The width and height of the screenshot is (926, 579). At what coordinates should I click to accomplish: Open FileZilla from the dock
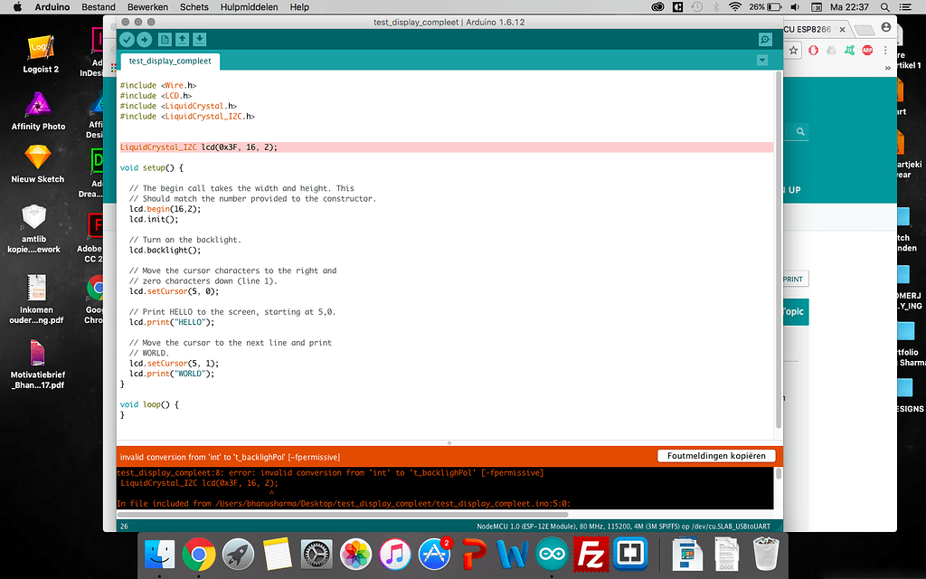(591, 555)
